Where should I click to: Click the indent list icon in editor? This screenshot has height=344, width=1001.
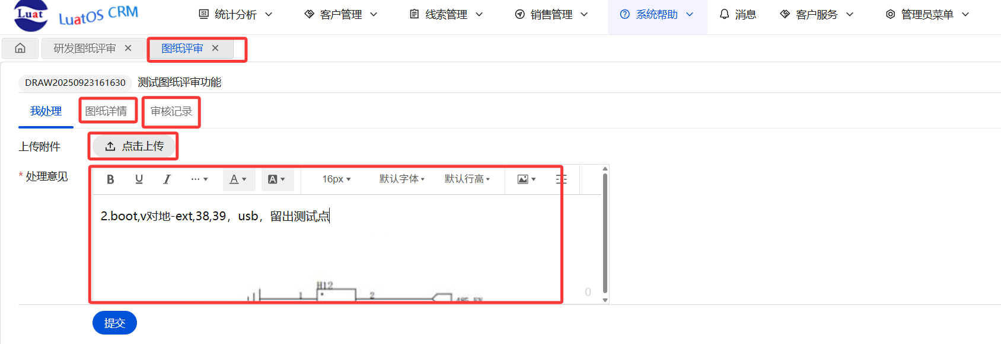(562, 179)
